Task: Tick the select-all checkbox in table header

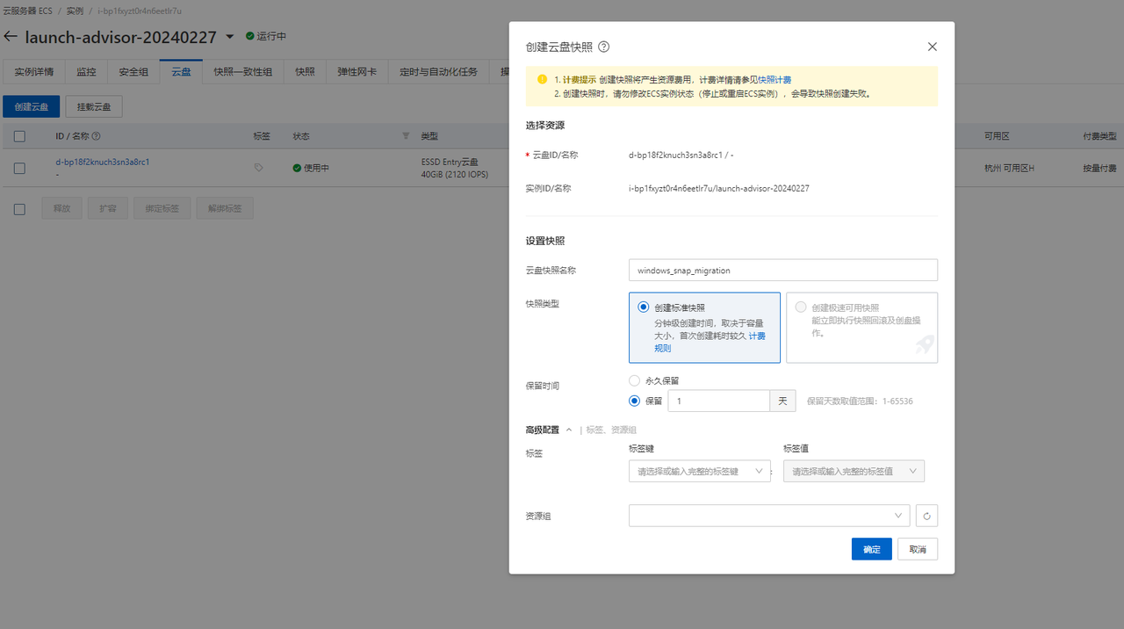Action: coord(19,136)
